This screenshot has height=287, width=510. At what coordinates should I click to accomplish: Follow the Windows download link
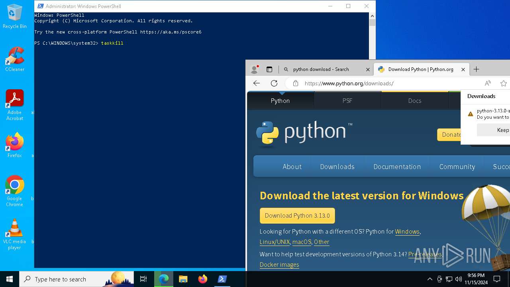click(407, 232)
